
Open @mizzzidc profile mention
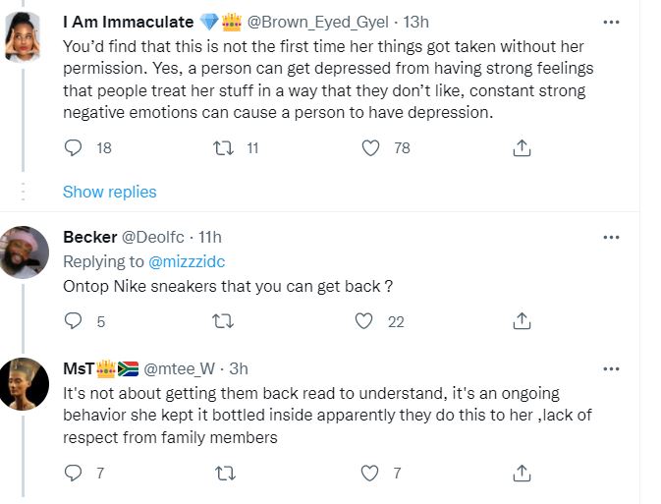pyautogui.click(x=186, y=260)
